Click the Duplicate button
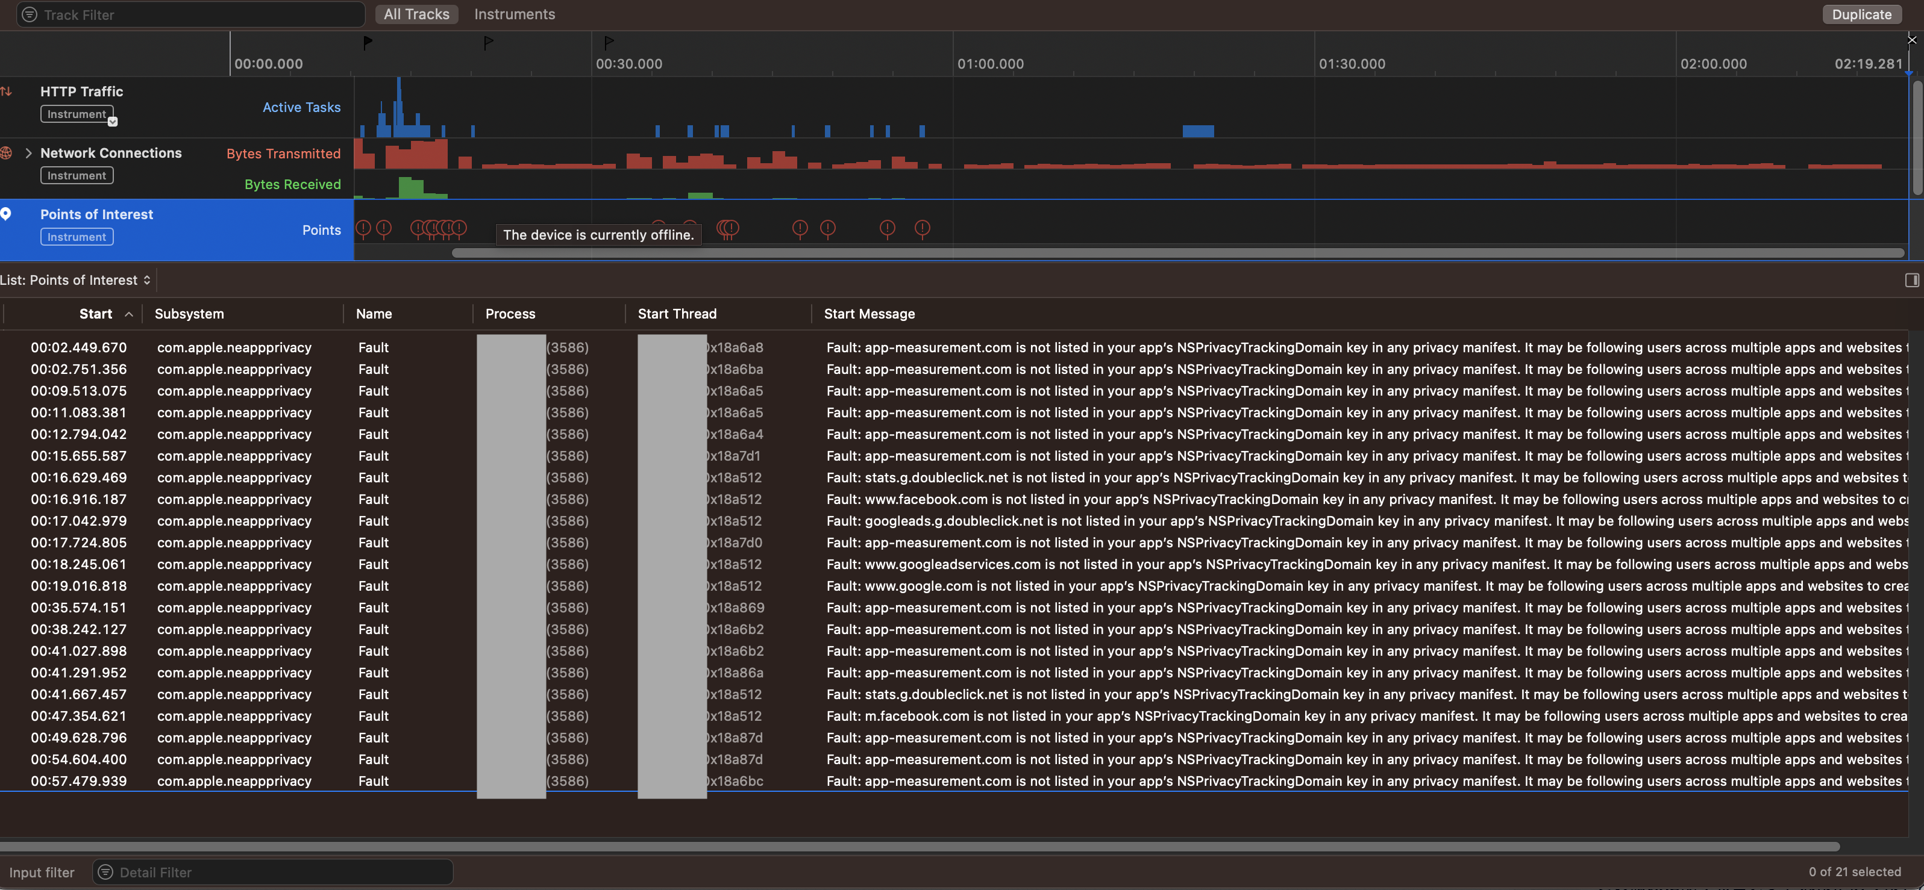Viewport: 1924px width, 890px height. pyautogui.click(x=1861, y=14)
